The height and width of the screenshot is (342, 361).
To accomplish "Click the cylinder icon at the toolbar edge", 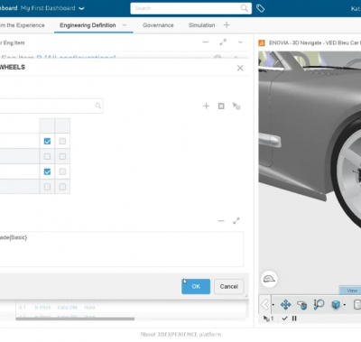I will point(357,305).
